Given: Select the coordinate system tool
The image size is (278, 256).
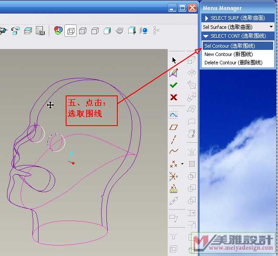Looking at the screenshot, I should (173, 176).
